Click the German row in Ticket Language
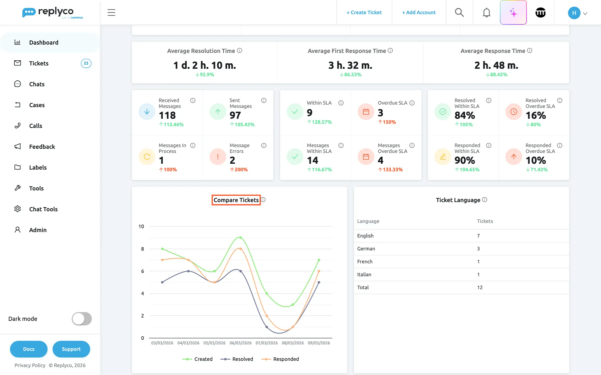Viewport: 601px width, 375px height. point(461,249)
